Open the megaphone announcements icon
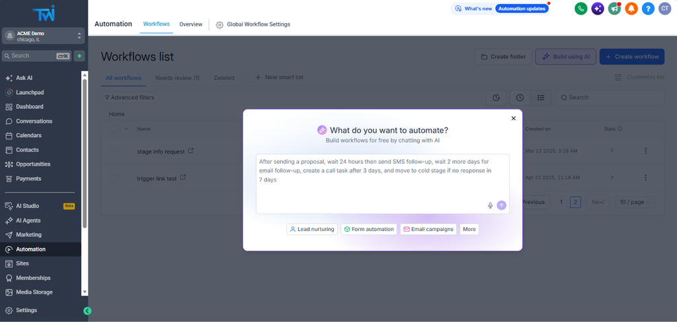This screenshot has width=677, height=322. (x=614, y=9)
